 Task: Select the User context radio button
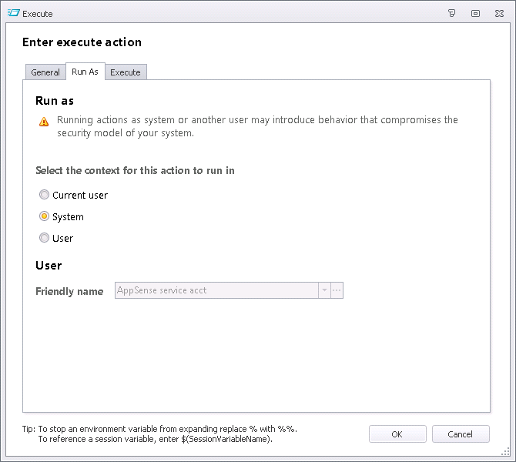pos(44,238)
